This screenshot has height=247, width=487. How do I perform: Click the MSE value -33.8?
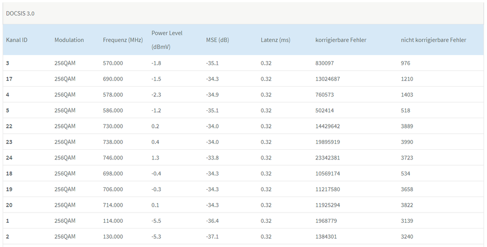(x=213, y=158)
